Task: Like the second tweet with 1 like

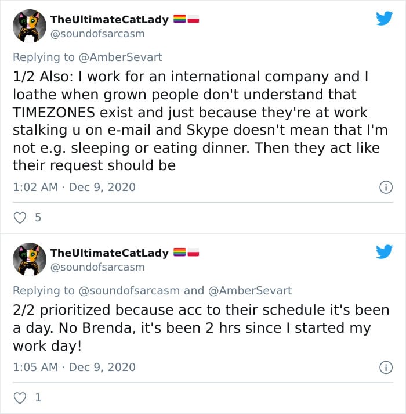Action: coord(20,398)
